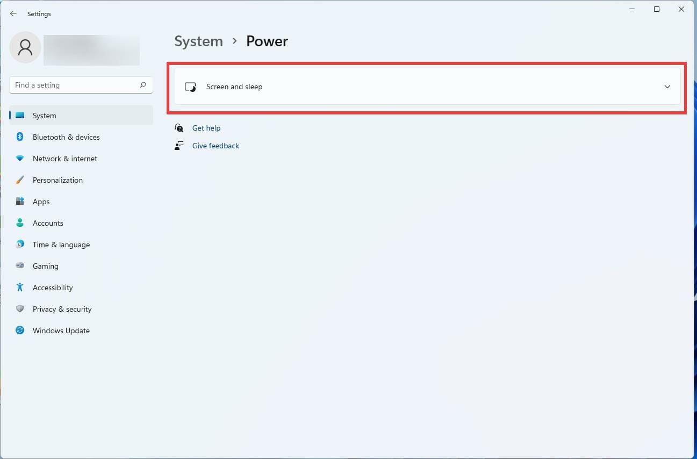
Task: Click the search magnifier in Find a setting
Action: pos(143,85)
